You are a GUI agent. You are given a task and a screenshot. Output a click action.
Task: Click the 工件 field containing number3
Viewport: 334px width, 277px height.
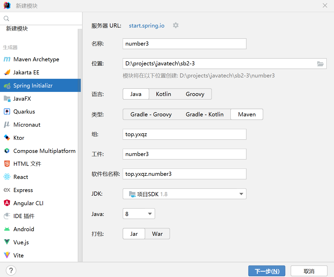tap(184, 154)
